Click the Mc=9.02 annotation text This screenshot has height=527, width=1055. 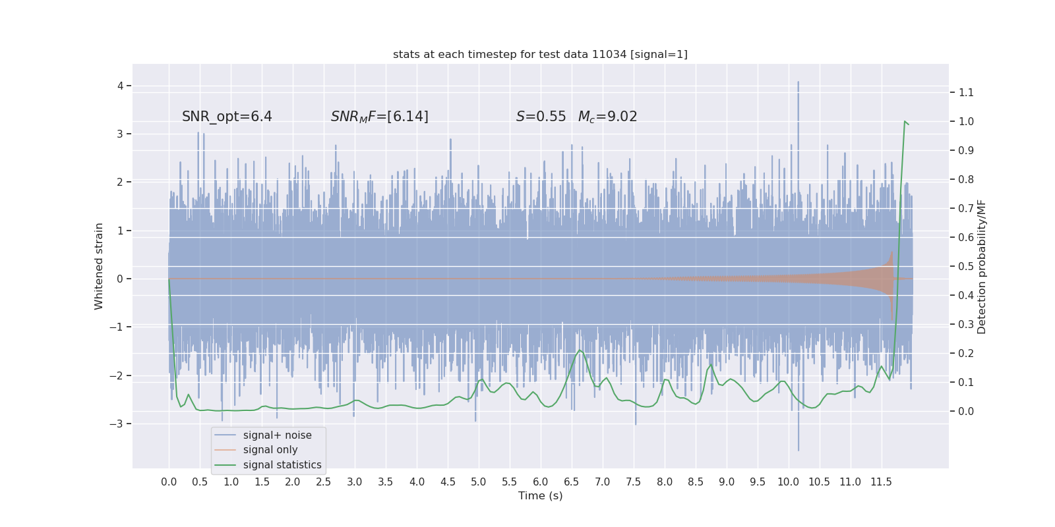click(607, 117)
